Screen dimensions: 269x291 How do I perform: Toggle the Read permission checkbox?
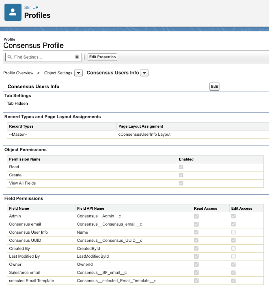coord(181,167)
